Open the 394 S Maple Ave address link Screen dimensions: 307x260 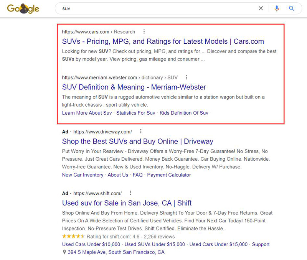[x=116, y=252]
